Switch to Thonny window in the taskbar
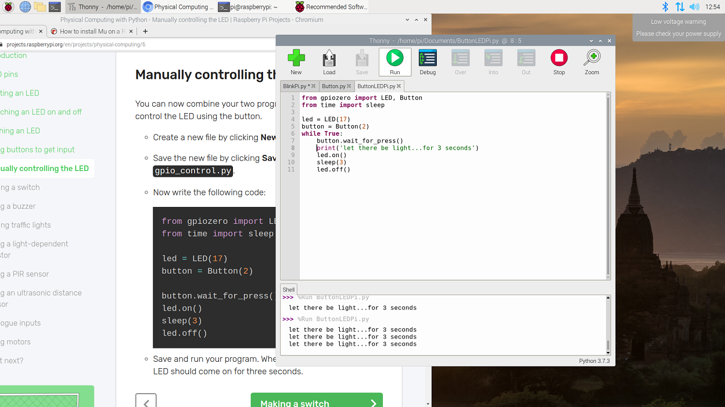Image resolution: width=725 pixels, height=407 pixels. click(102, 7)
